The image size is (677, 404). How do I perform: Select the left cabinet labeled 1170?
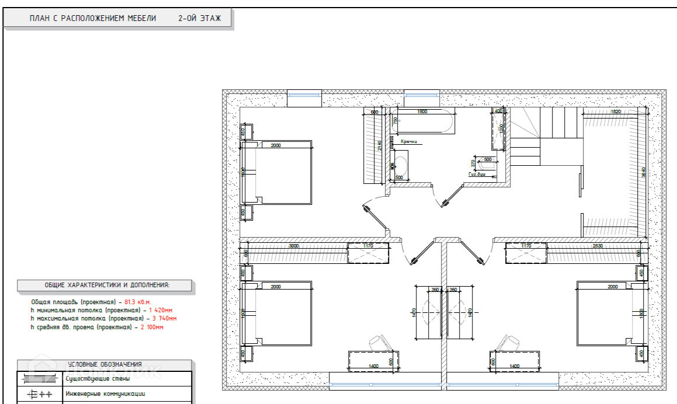click(369, 253)
